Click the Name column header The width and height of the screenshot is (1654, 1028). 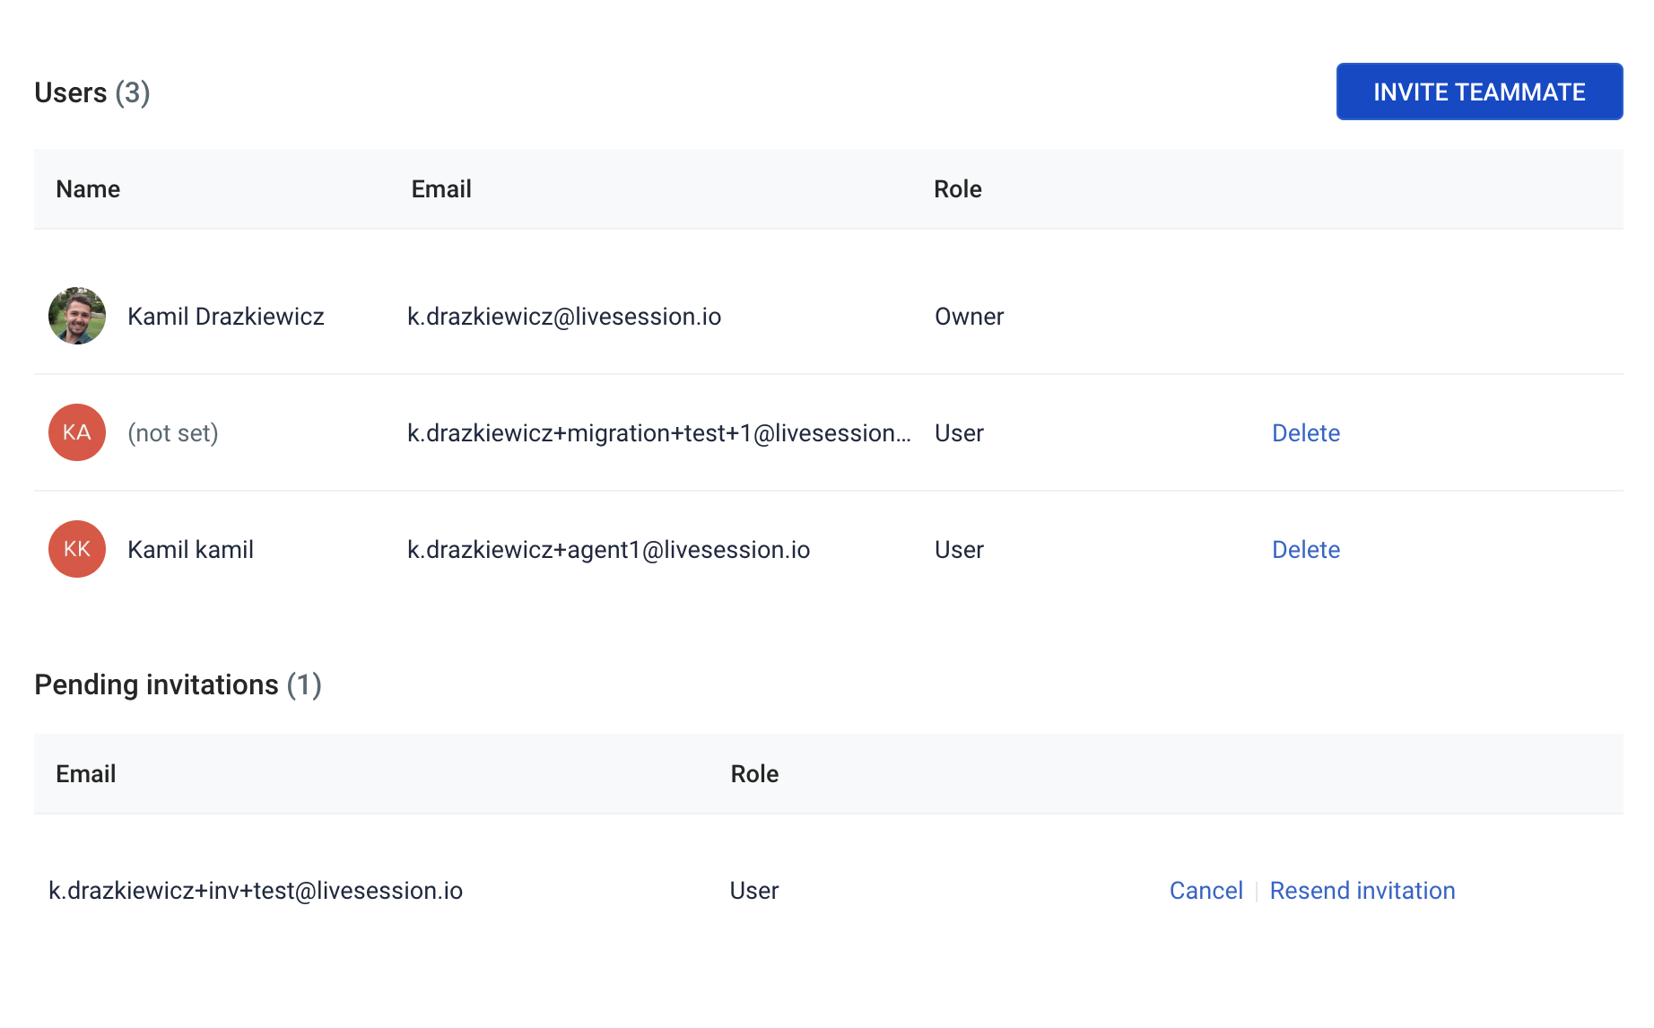(x=88, y=189)
